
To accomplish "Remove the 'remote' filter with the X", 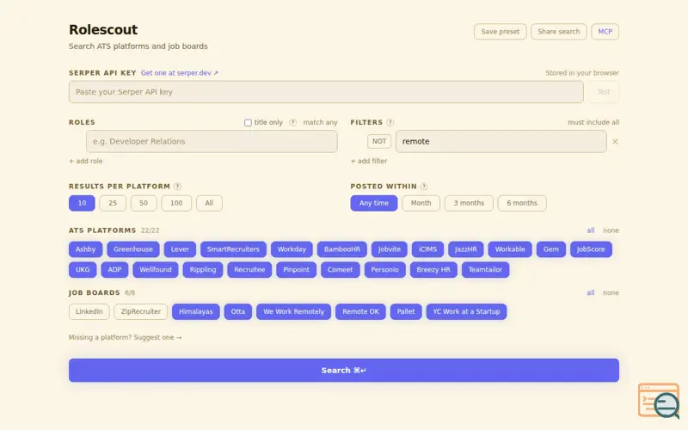I will tap(615, 142).
